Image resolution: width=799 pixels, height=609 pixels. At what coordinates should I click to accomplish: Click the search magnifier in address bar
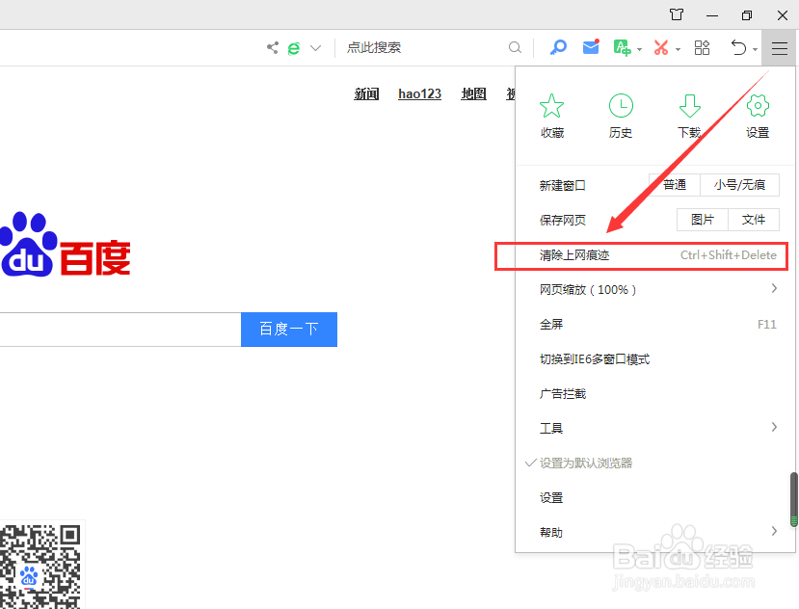pyautogui.click(x=515, y=47)
